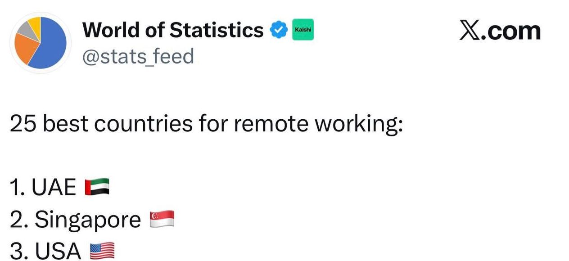
Task: Open the World of Statistics display name
Action: click(172, 30)
